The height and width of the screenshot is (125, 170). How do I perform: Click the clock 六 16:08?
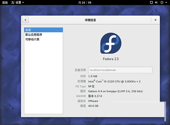point(85,3)
